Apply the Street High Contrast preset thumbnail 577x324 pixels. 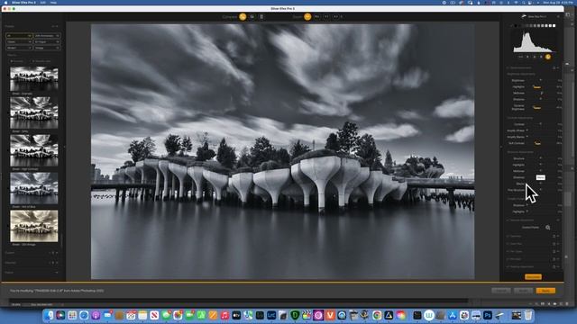(34, 150)
